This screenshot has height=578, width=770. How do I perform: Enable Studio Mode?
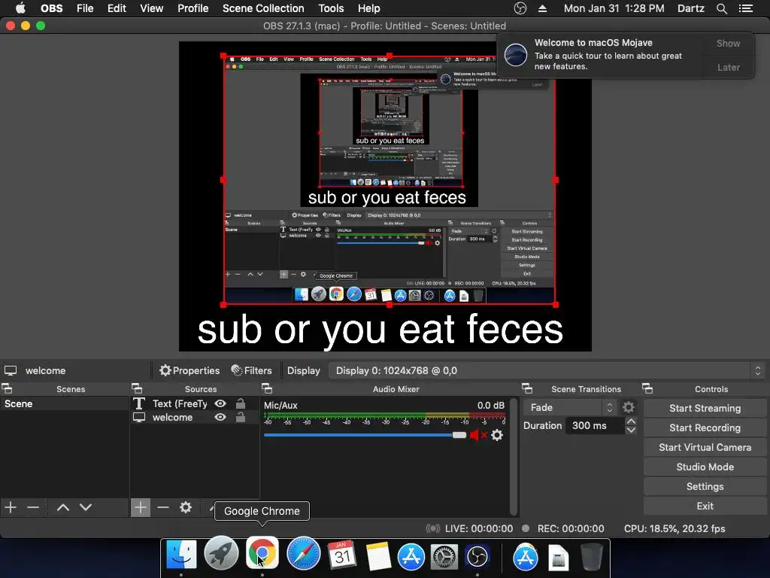[x=705, y=467]
